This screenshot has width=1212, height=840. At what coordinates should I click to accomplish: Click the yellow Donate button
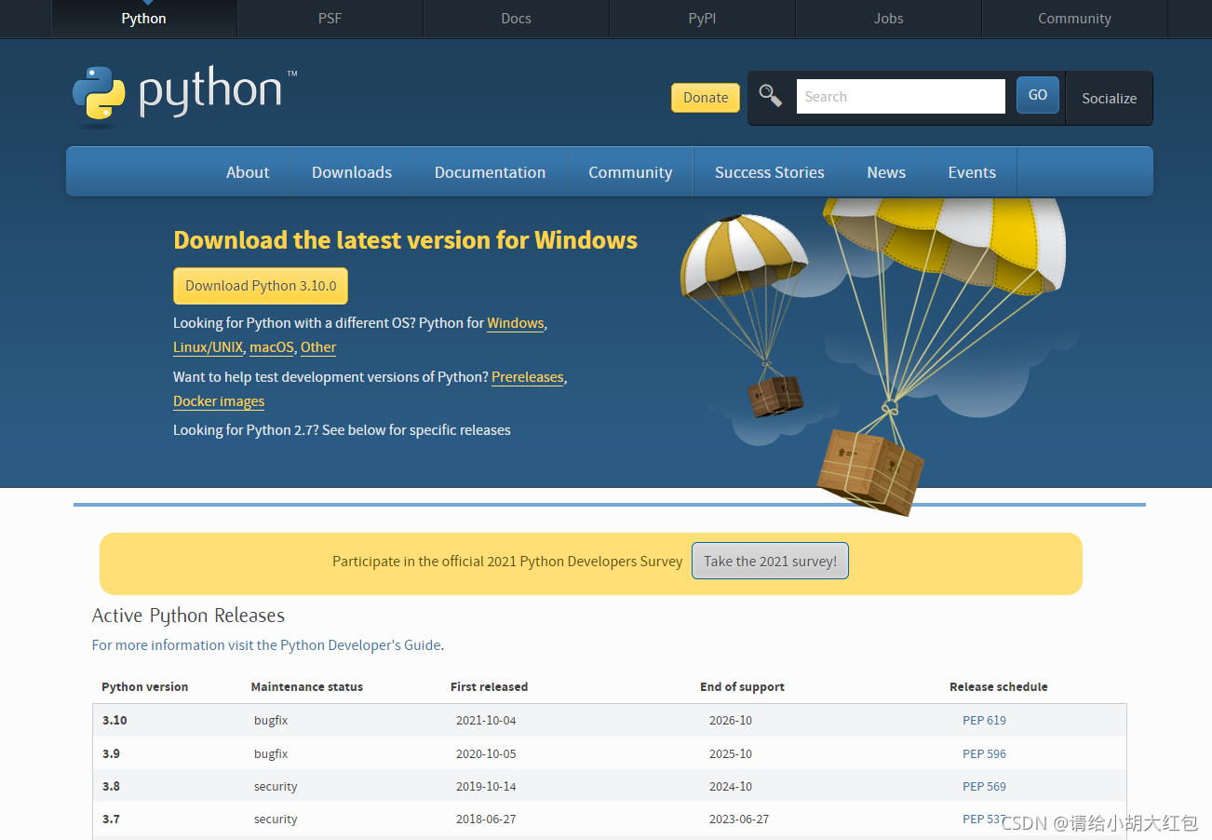coord(706,98)
